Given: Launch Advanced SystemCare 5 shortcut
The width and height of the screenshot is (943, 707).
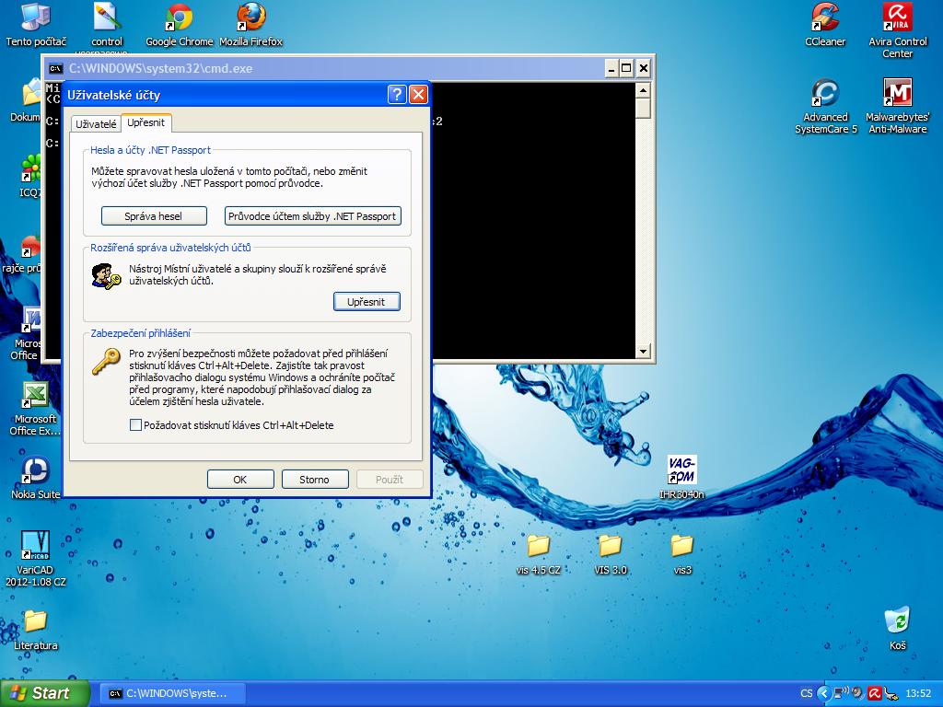Looking at the screenshot, I should (x=824, y=94).
